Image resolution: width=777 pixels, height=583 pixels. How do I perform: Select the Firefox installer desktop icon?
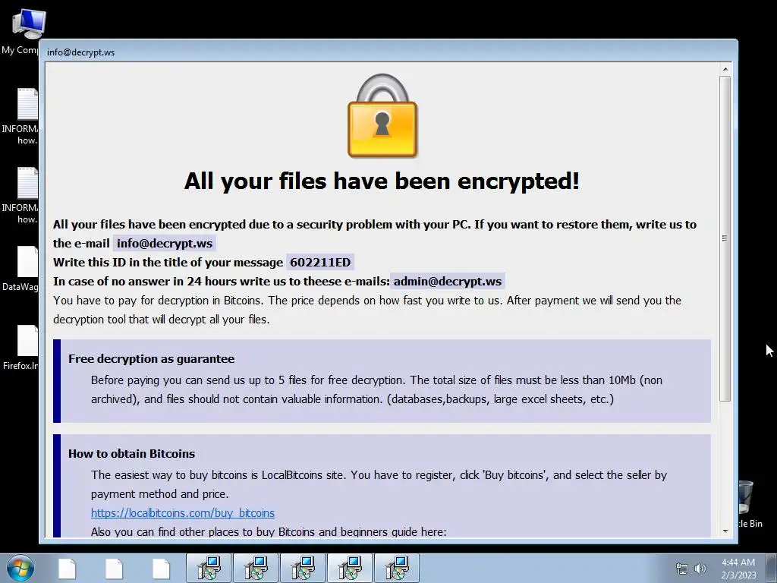(20, 348)
